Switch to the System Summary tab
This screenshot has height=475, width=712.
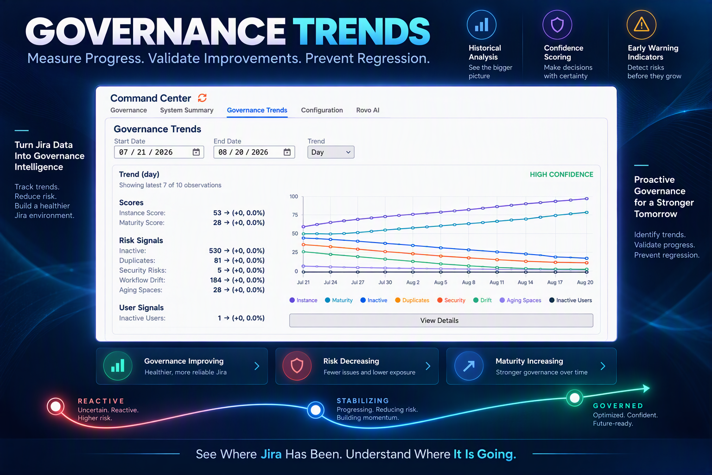[x=187, y=110]
